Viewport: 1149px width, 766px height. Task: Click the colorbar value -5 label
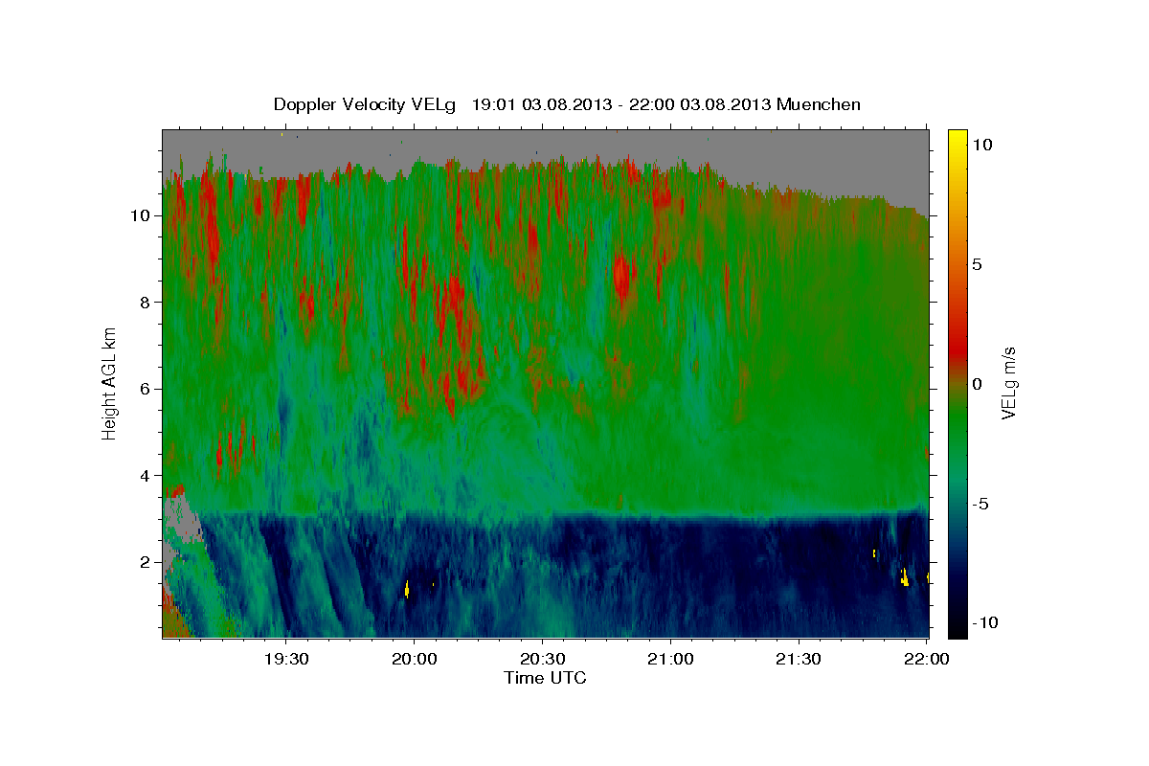coord(982,504)
